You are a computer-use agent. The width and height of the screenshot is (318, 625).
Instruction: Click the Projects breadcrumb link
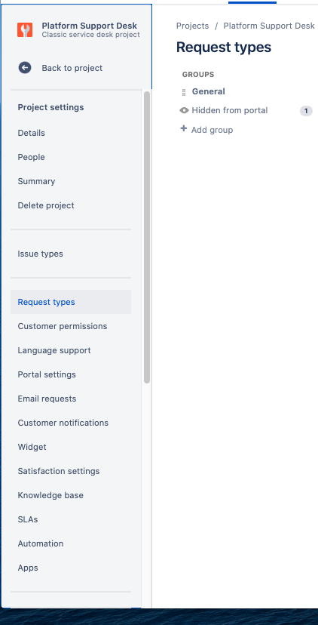(193, 26)
